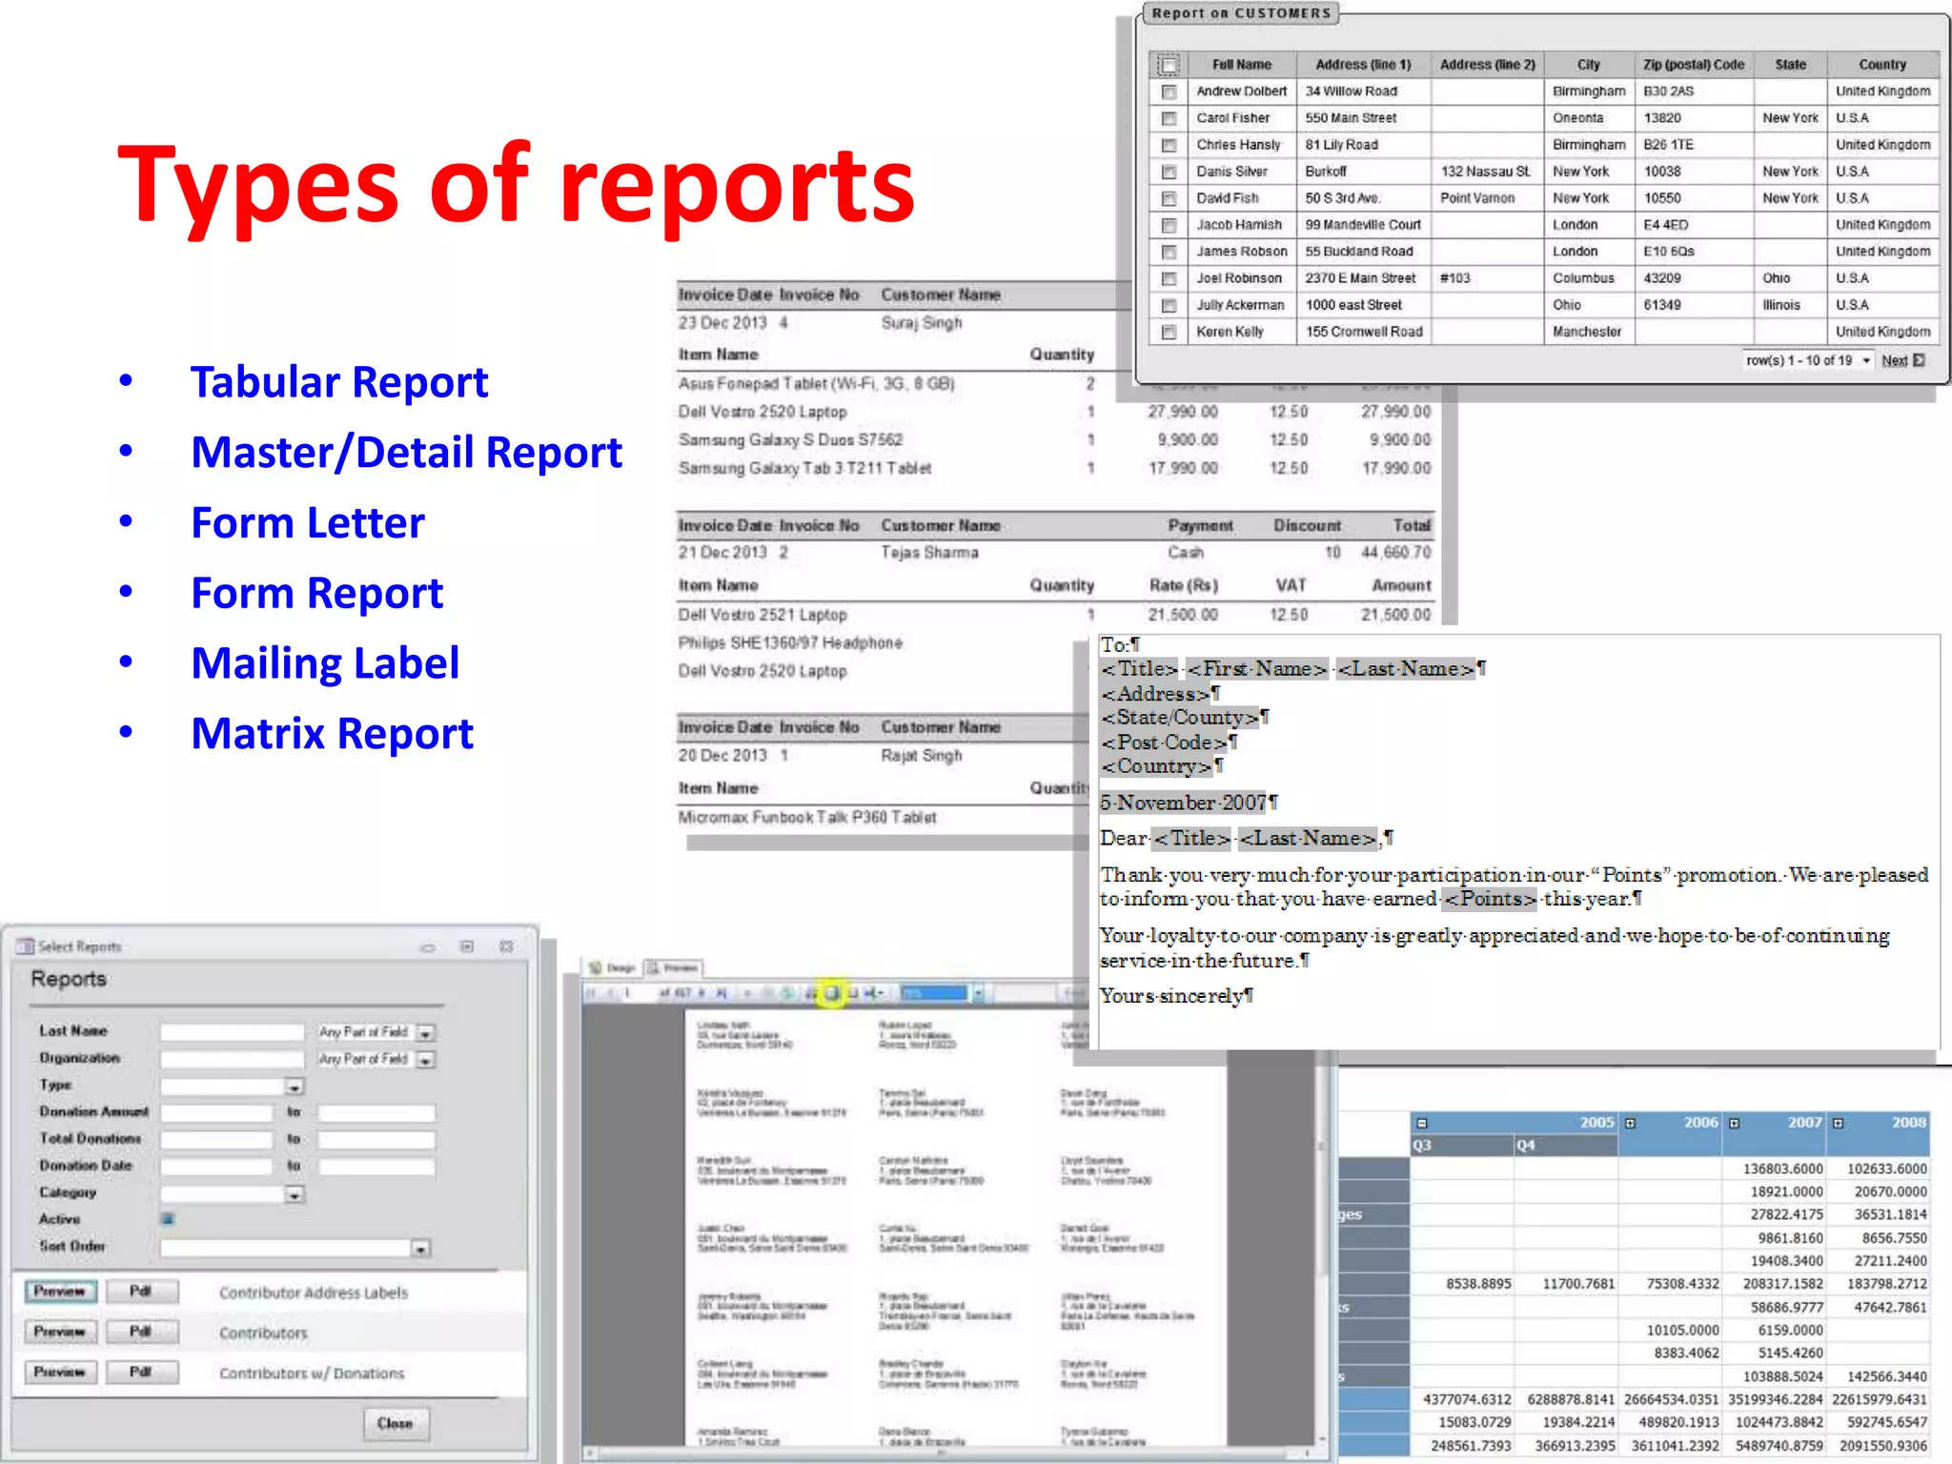This screenshot has width=1952, height=1464.
Task: Open the Organization 'Any Part of Field' dropdown
Action: point(426,1060)
